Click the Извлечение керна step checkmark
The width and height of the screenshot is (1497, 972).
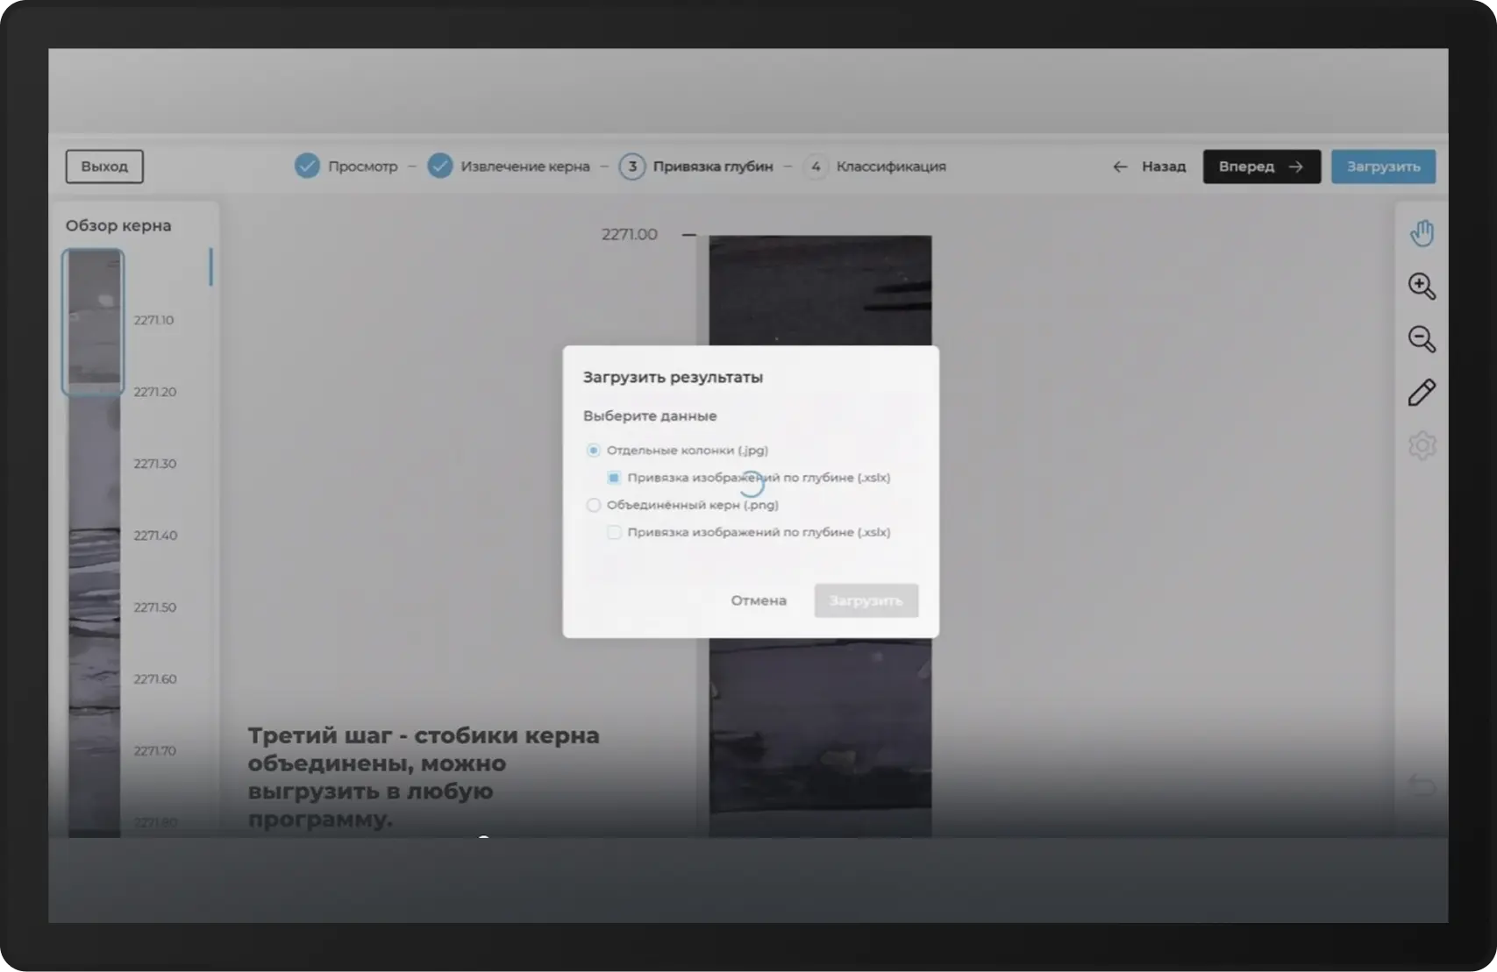pos(440,166)
